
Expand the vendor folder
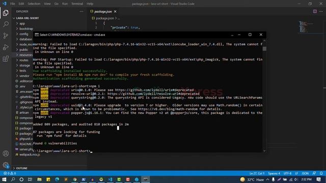click(24, 76)
